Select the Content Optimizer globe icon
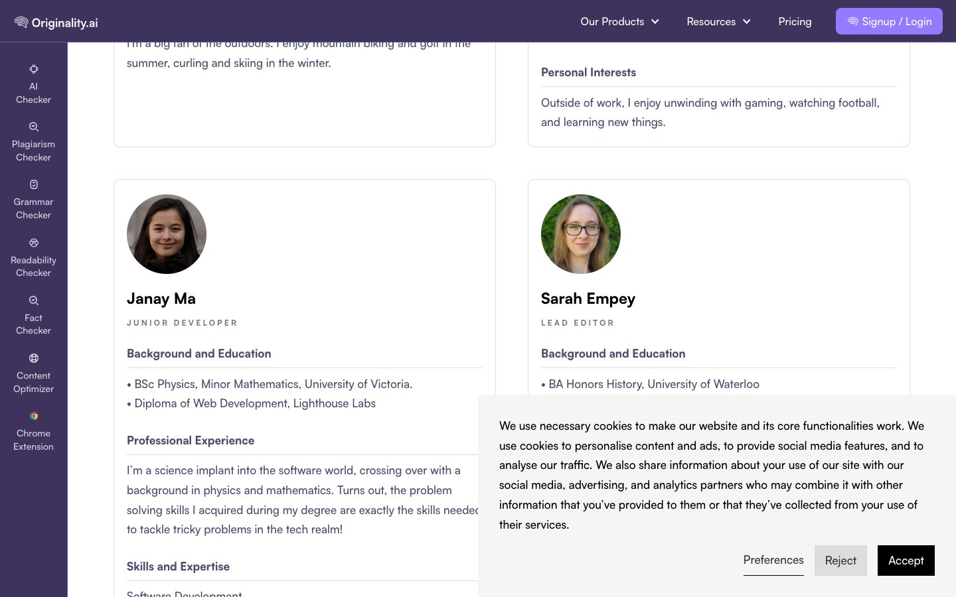 34,358
